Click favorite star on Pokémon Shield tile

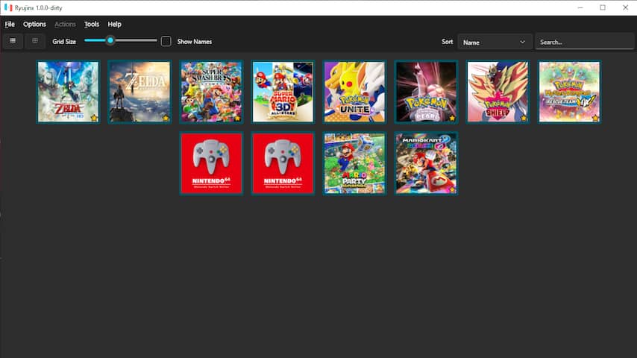click(x=524, y=119)
